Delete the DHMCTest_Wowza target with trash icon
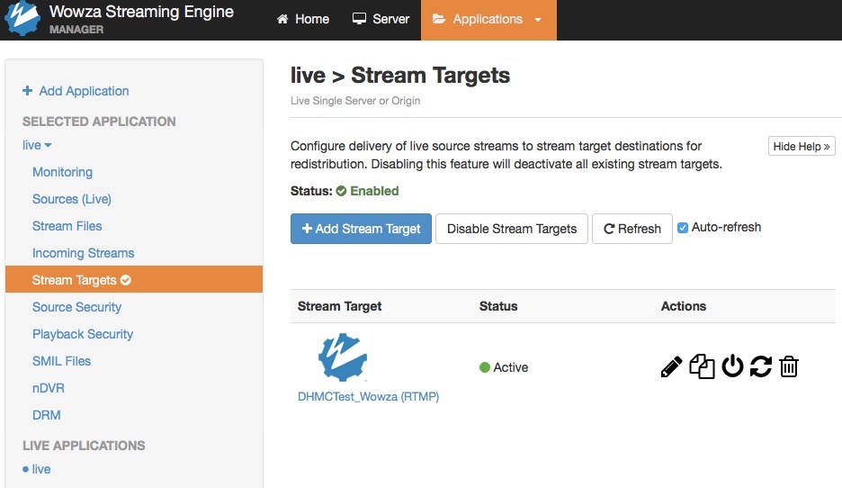The image size is (842, 488). (x=789, y=366)
